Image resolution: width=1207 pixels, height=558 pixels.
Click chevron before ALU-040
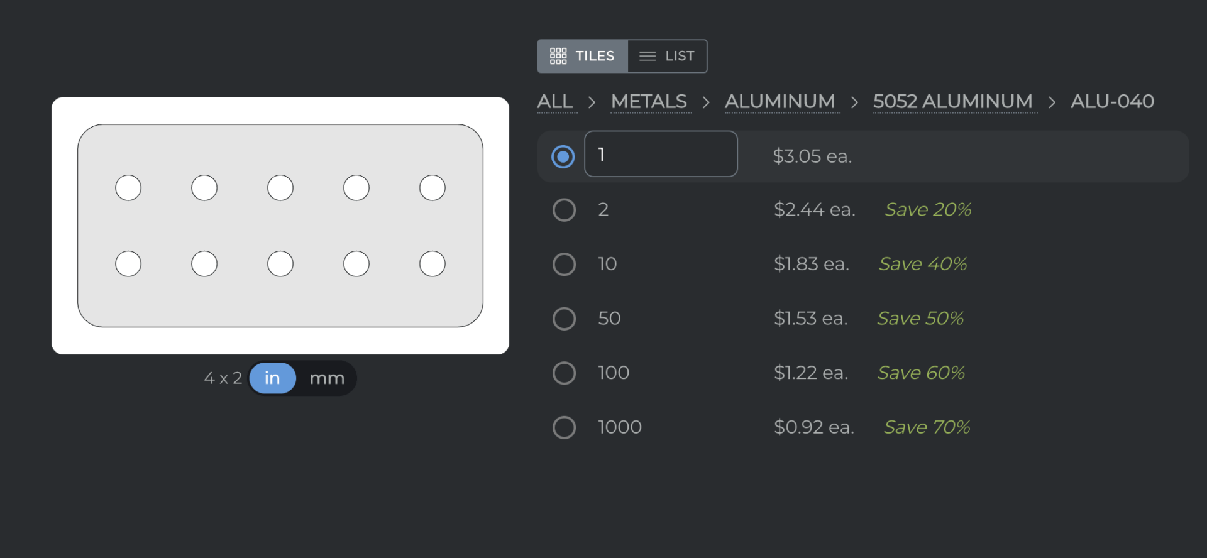(x=1052, y=102)
